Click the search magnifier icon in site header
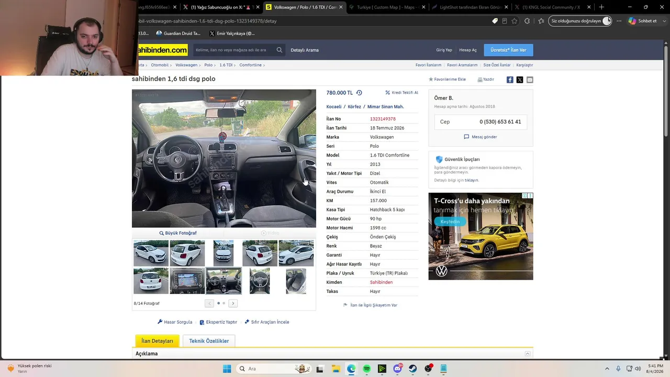 (x=280, y=50)
